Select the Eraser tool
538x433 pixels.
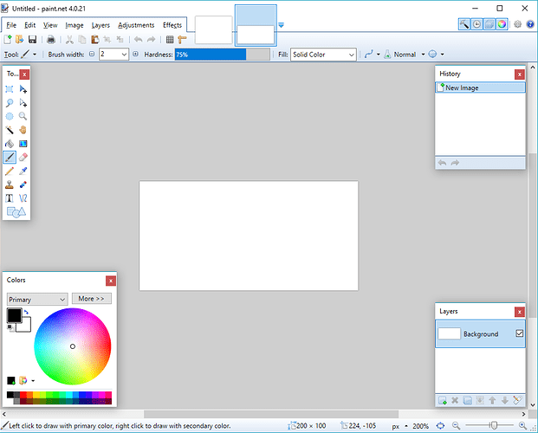23,157
